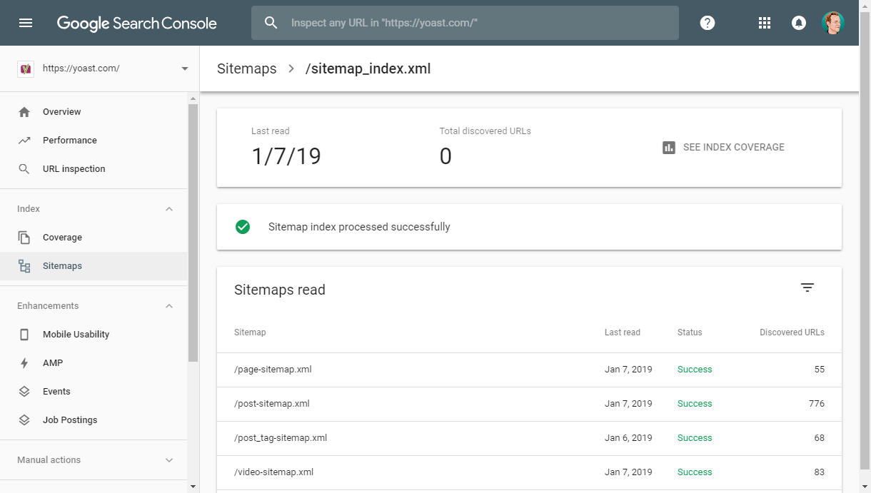Open the profile avatar menu
The image size is (871, 493).
pos(832,22)
